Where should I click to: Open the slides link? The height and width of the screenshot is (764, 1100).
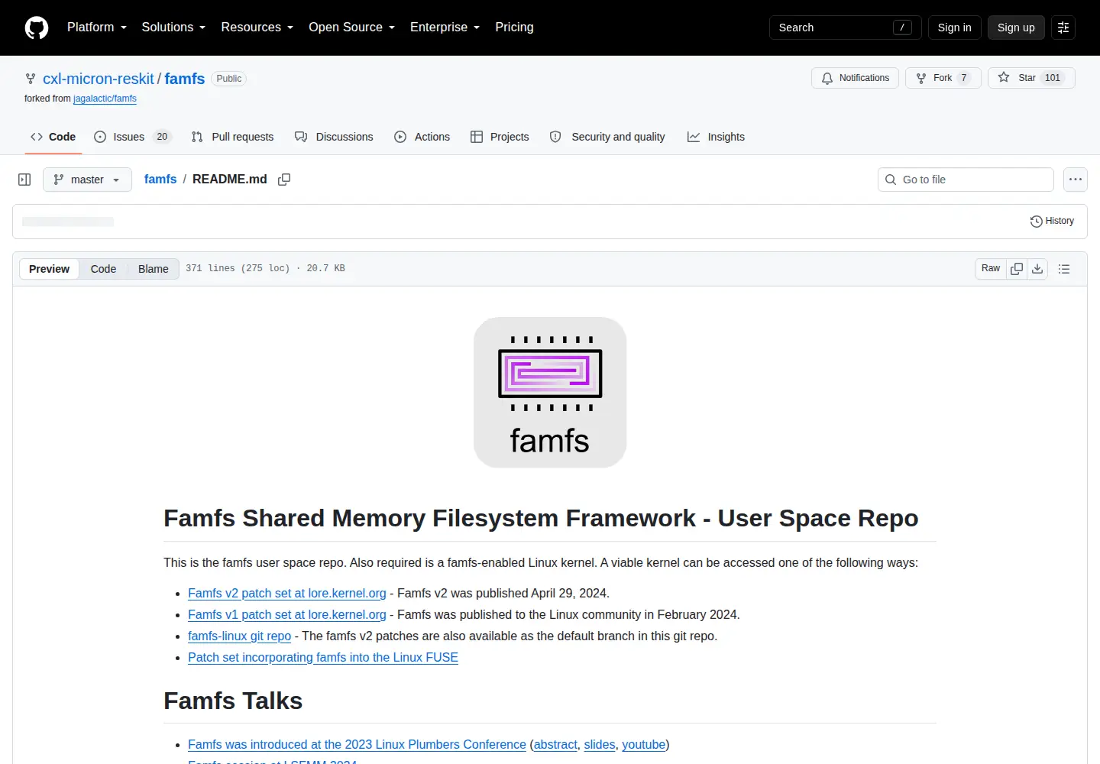600,744
